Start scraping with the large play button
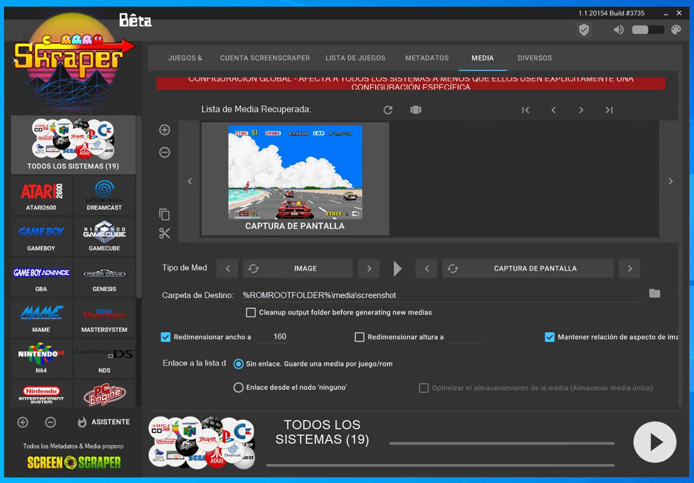 coord(654,442)
